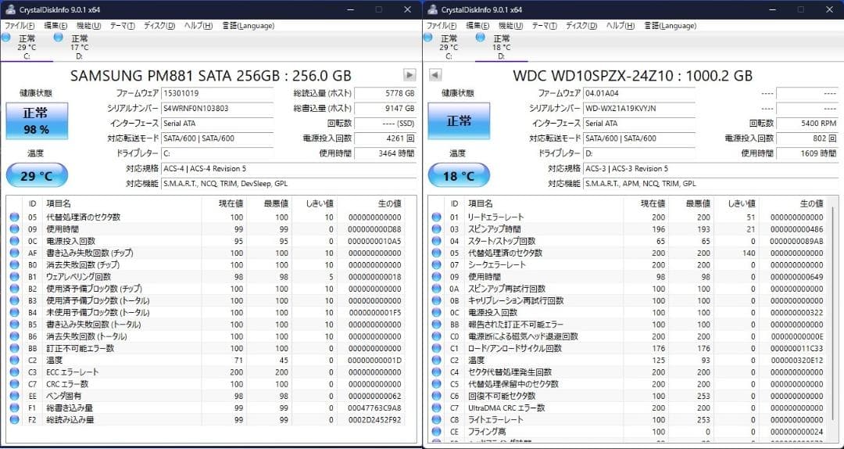Click status icon of キャリブレーション再試行回数 row

click(x=436, y=301)
